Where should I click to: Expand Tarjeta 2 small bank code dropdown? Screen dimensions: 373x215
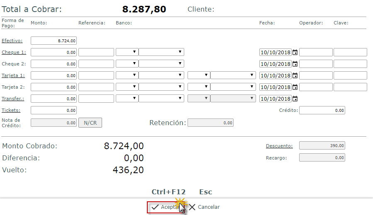coord(127,87)
